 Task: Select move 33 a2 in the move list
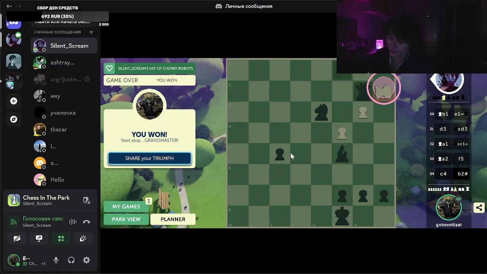(x=443, y=159)
